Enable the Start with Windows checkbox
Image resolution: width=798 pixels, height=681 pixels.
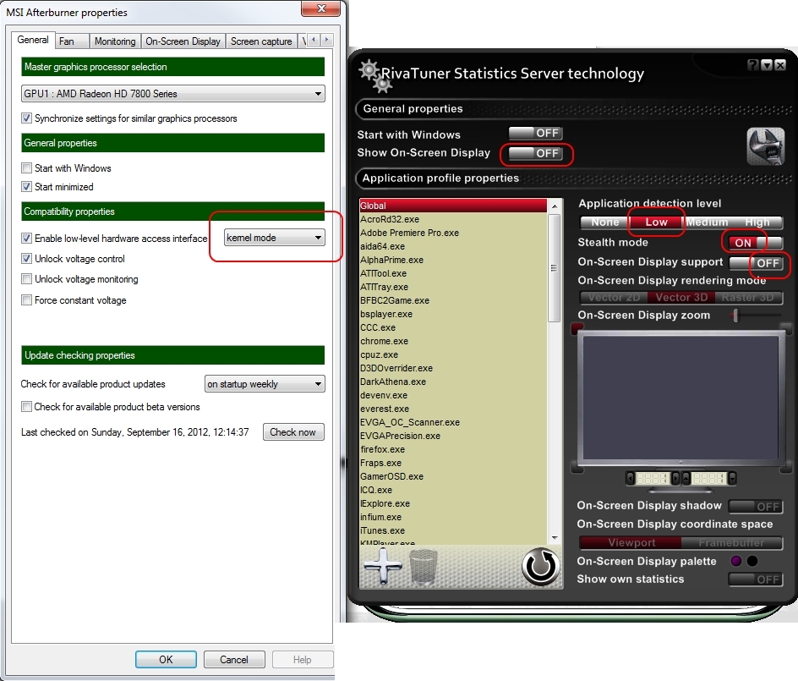26,168
